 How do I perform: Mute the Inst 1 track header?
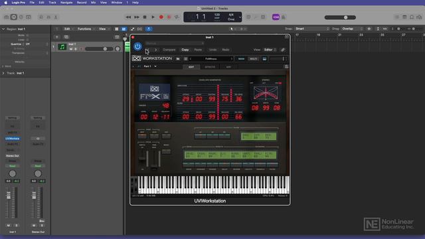(x=71, y=49)
